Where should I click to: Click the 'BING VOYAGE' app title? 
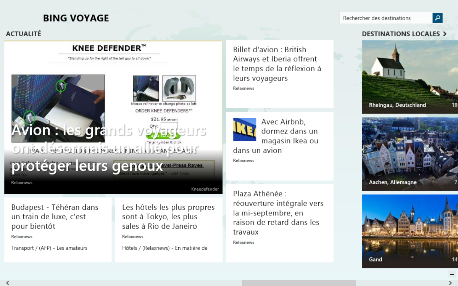(x=76, y=18)
